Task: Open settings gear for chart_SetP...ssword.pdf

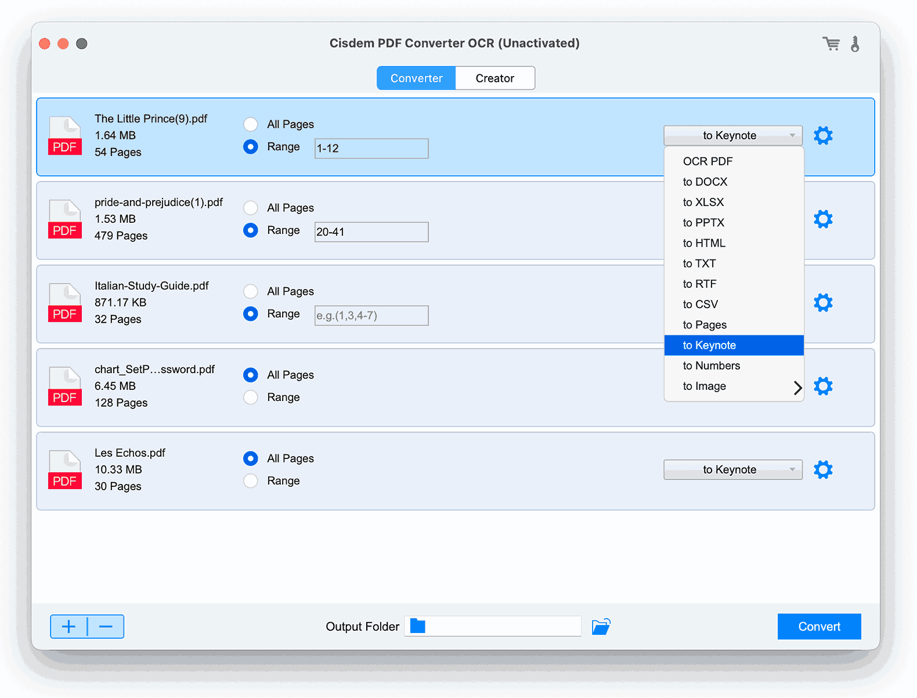Action: click(x=823, y=386)
